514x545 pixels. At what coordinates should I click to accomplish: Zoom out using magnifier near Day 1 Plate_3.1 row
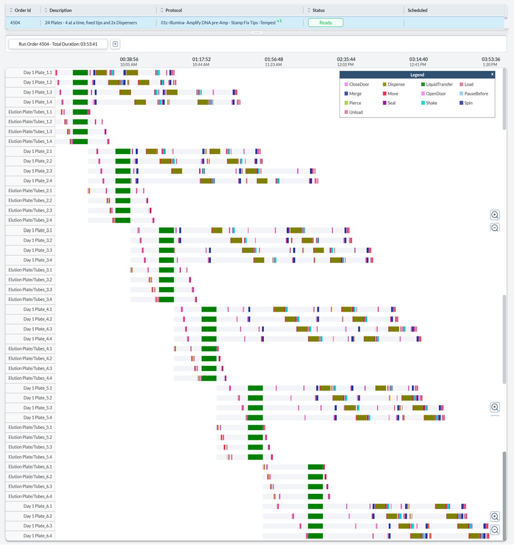tap(495, 228)
